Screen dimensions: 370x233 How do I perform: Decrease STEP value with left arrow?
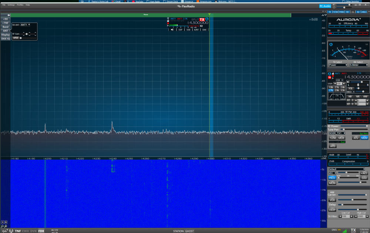tap(334, 84)
